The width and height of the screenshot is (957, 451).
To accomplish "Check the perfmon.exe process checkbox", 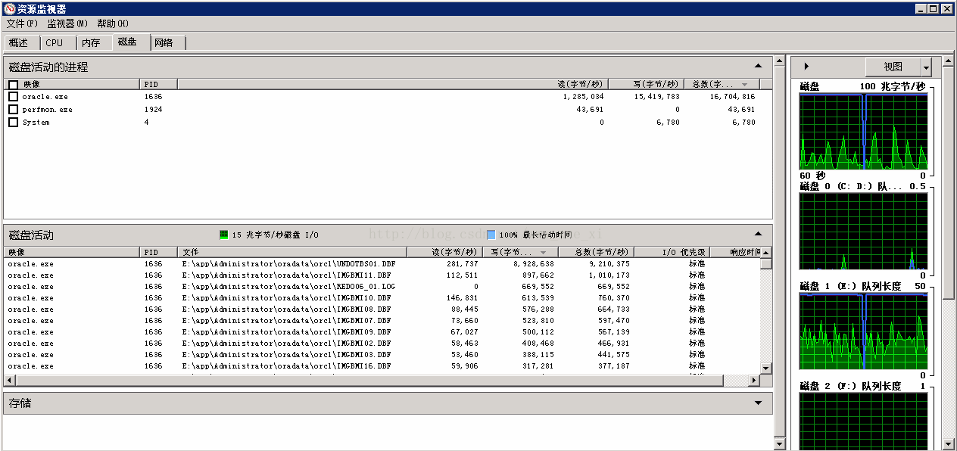I will 13,110.
